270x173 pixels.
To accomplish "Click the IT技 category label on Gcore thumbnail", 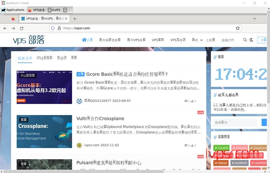I will 28,76.
